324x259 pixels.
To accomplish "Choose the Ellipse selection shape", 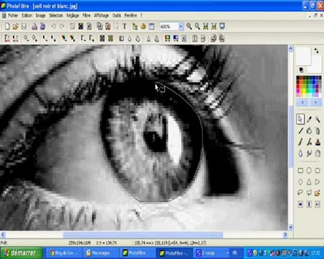I will (309, 171).
